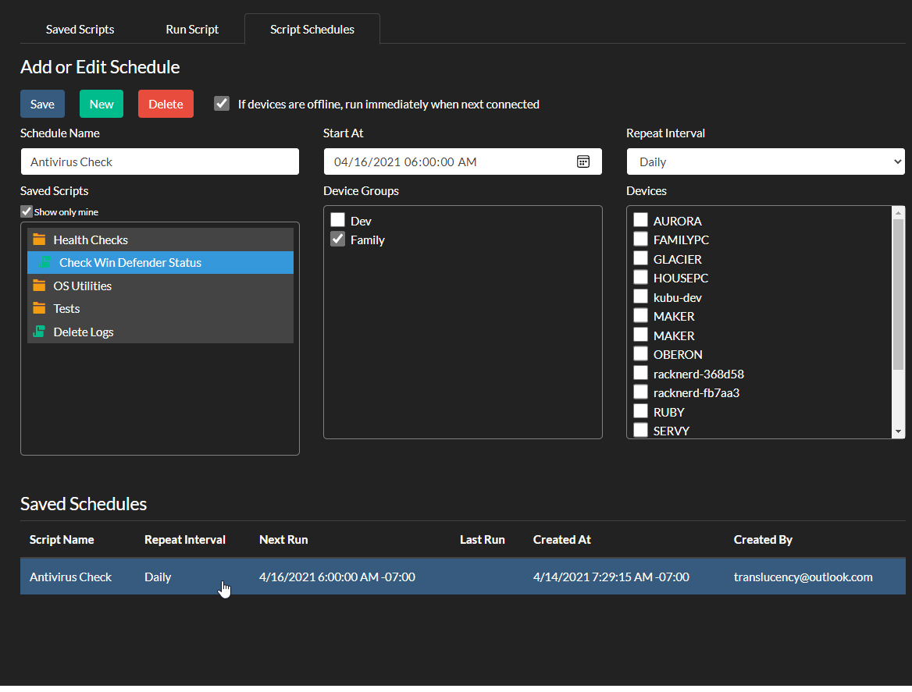Open the Start At calendar picker icon

(583, 161)
